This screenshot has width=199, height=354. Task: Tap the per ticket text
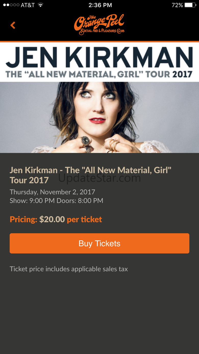click(x=84, y=219)
